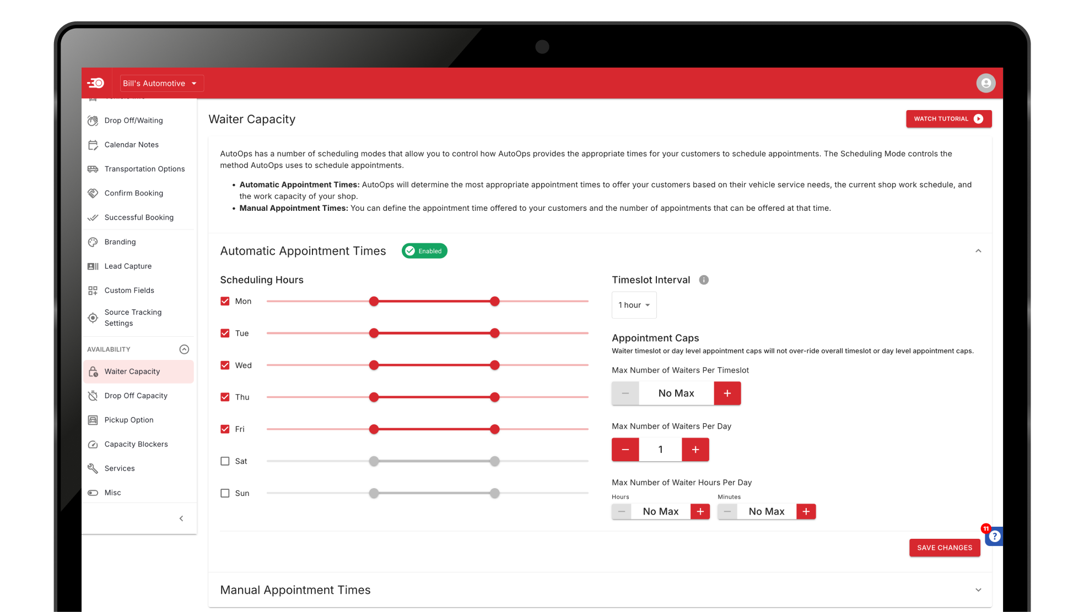
Task: Decrease Max Waiters Per Day with minus
Action: pyautogui.click(x=625, y=450)
